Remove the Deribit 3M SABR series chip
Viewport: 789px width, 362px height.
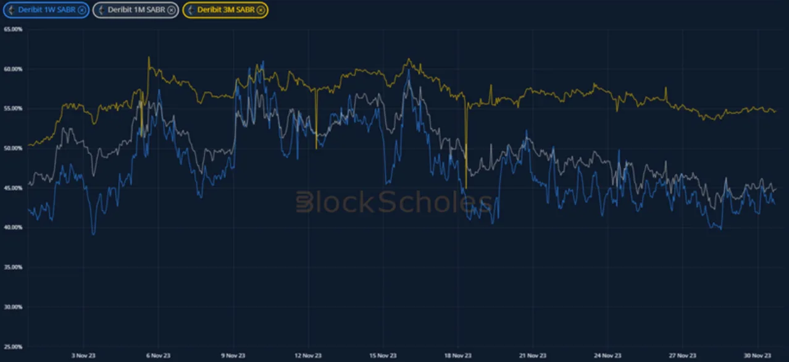coord(261,10)
